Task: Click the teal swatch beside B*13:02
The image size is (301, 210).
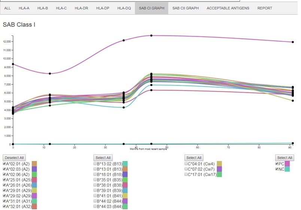Action: point(125,164)
